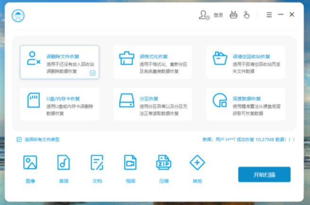Click the U盘/内存卡恢复 title text
Viewport: 310px width, 205px height.
tap(63, 98)
